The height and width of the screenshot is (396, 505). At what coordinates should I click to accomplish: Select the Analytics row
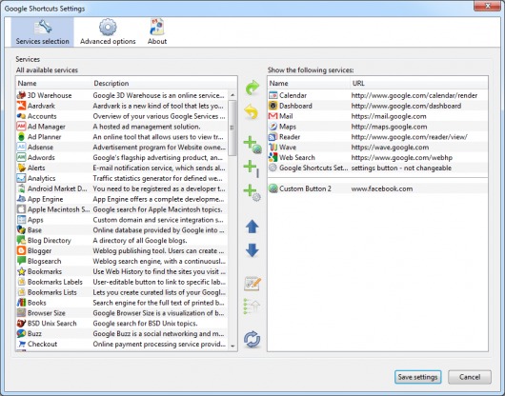[122, 178]
